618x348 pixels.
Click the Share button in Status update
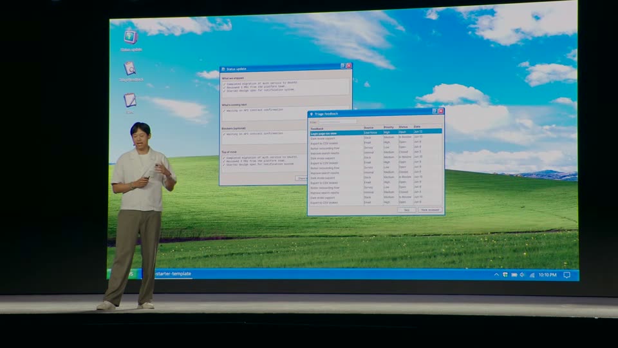[x=301, y=179]
